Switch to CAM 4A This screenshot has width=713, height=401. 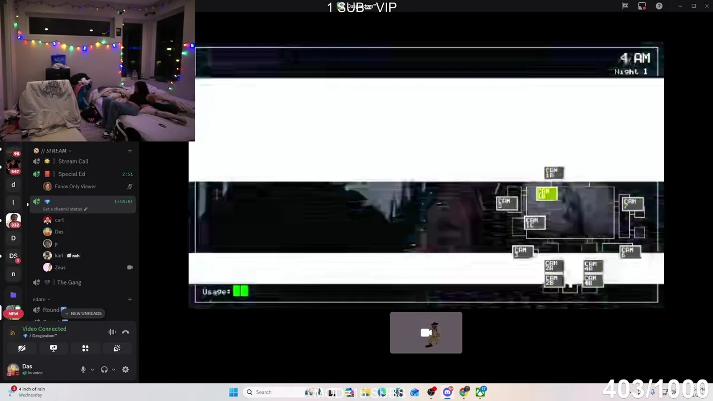[593, 266]
